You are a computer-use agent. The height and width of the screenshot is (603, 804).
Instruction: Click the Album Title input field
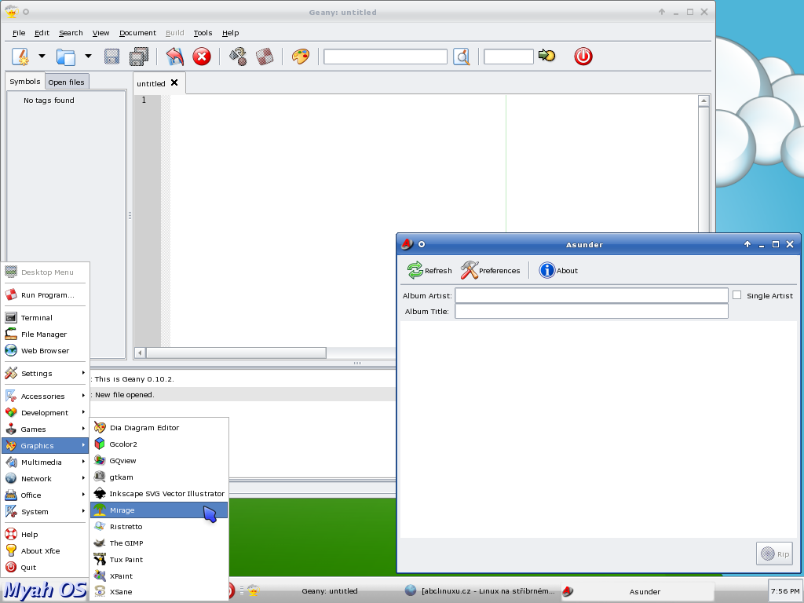pyautogui.click(x=591, y=311)
